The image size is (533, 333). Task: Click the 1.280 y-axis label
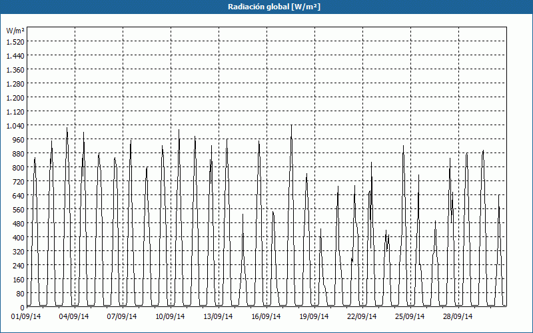point(15,84)
